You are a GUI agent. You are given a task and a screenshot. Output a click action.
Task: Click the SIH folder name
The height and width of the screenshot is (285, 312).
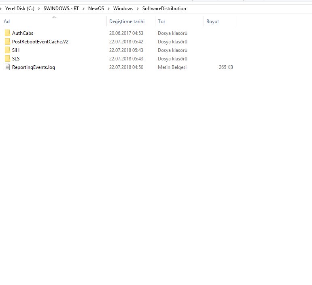coord(16,50)
